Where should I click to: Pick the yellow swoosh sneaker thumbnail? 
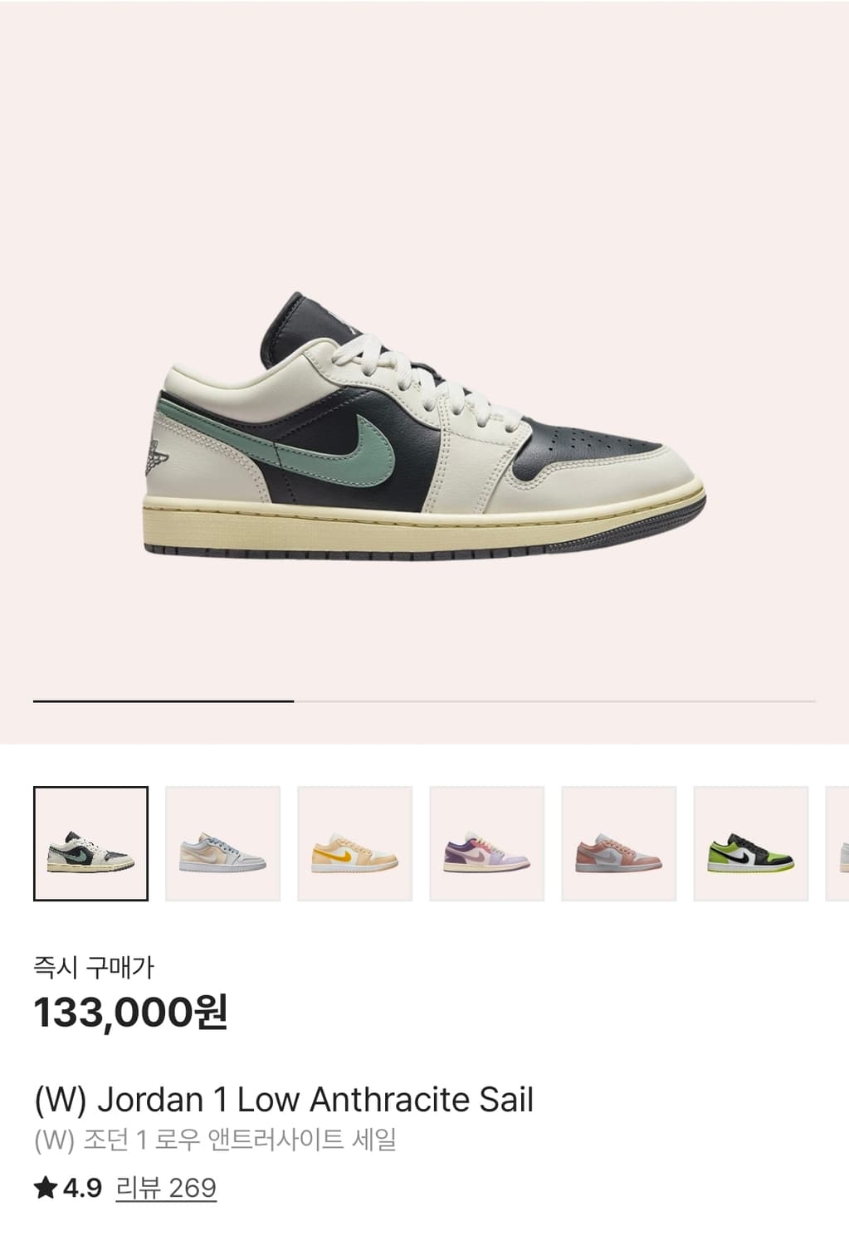click(354, 843)
